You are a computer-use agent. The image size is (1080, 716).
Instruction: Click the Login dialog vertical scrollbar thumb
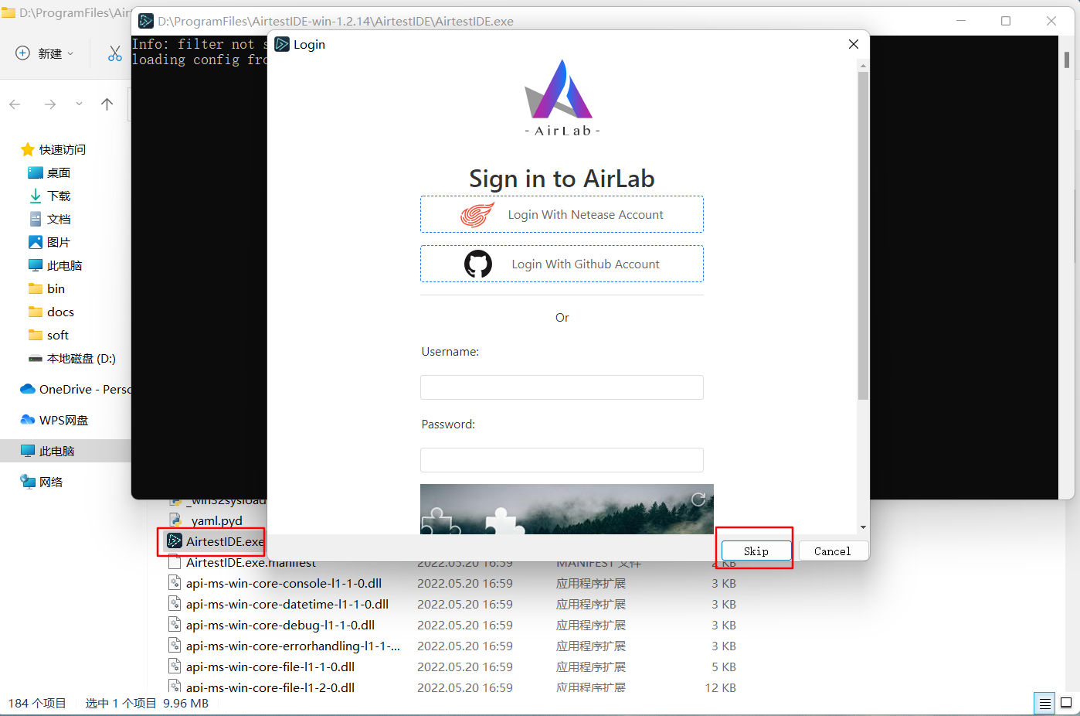click(x=863, y=236)
